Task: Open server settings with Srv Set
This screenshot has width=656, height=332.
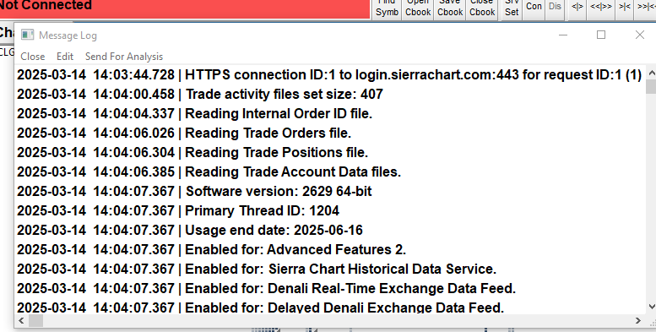Action: click(x=512, y=8)
